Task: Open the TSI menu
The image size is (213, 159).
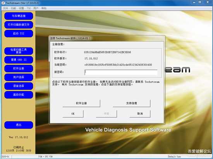Action: tap(29, 8)
